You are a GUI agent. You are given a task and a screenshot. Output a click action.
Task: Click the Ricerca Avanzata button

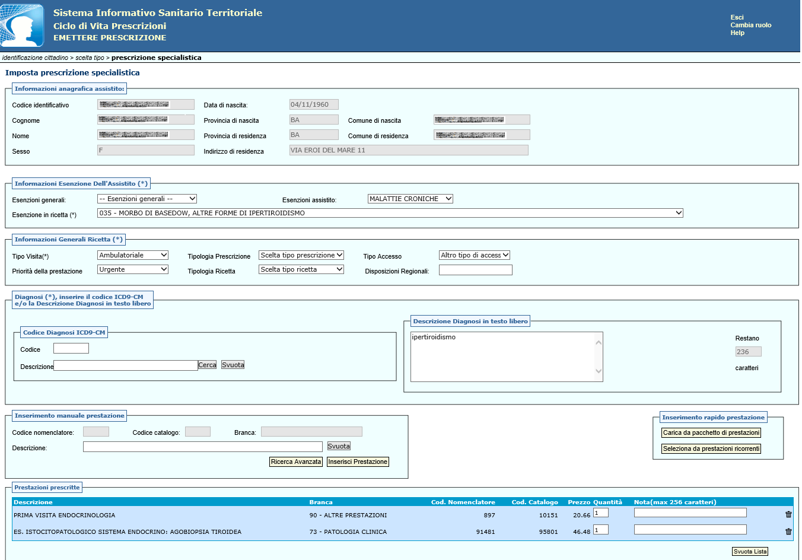tap(296, 462)
